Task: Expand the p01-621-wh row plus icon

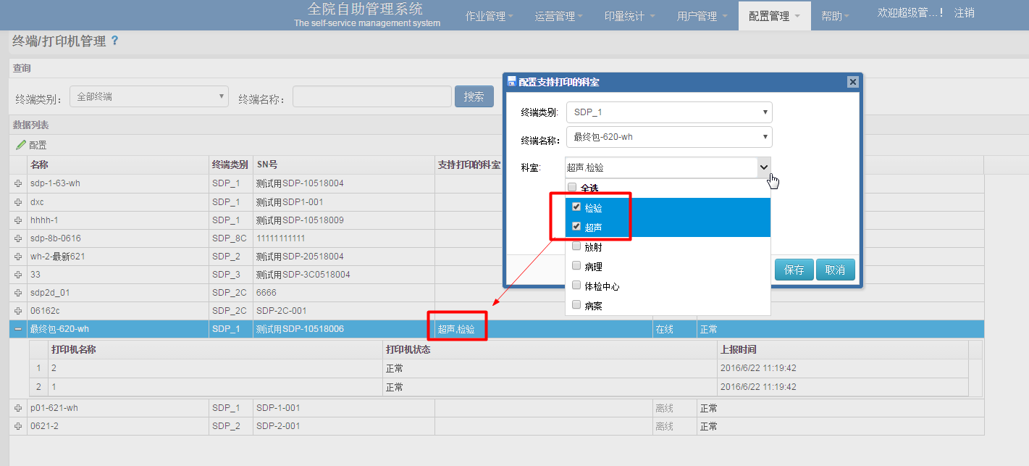Action: click(18, 409)
